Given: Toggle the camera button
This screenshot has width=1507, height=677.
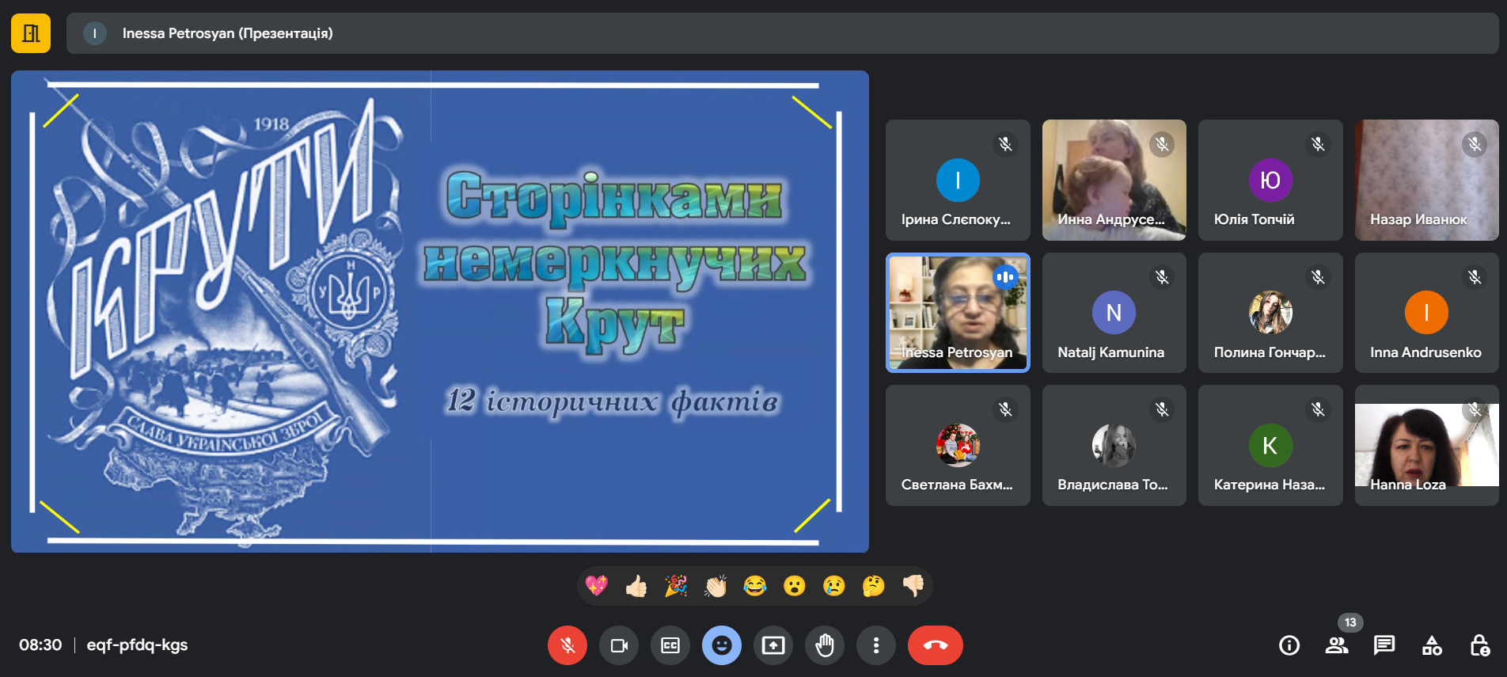Looking at the screenshot, I should (618, 645).
